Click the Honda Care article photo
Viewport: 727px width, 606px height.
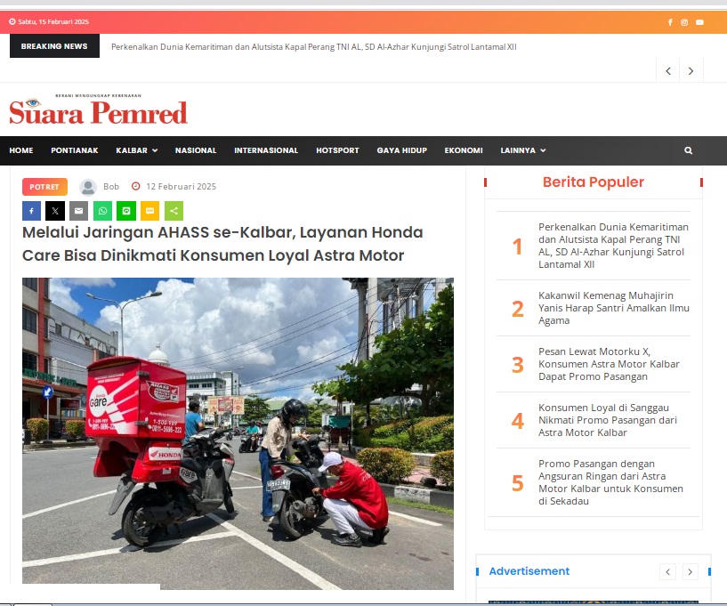(x=238, y=433)
